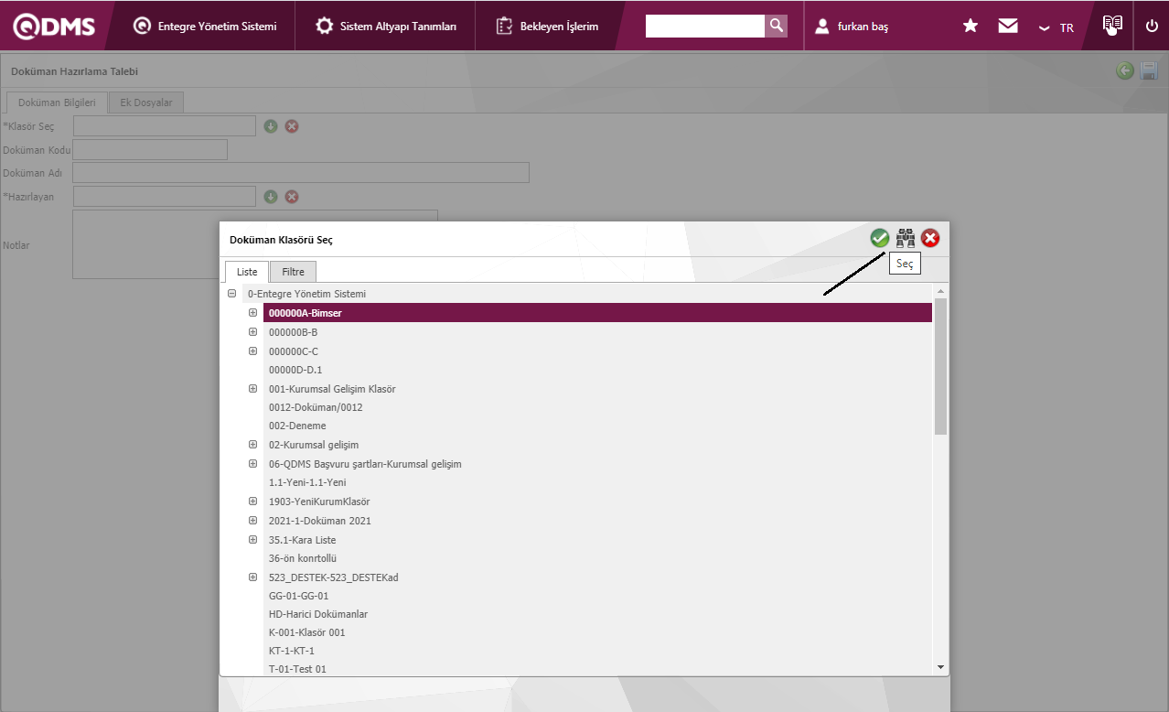The width and height of the screenshot is (1169, 712).
Task: Click green select icon next to Klasör Seç
Action: point(271,125)
